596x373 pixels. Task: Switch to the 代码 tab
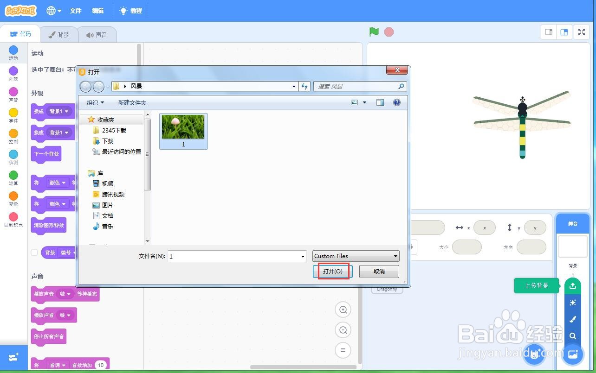point(20,34)
